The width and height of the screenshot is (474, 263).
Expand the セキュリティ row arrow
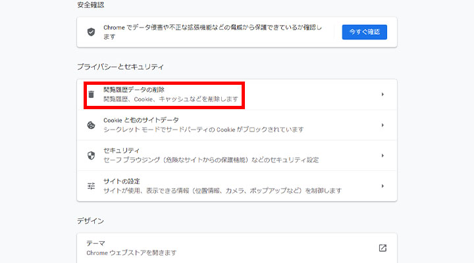[x=382, y=156]
